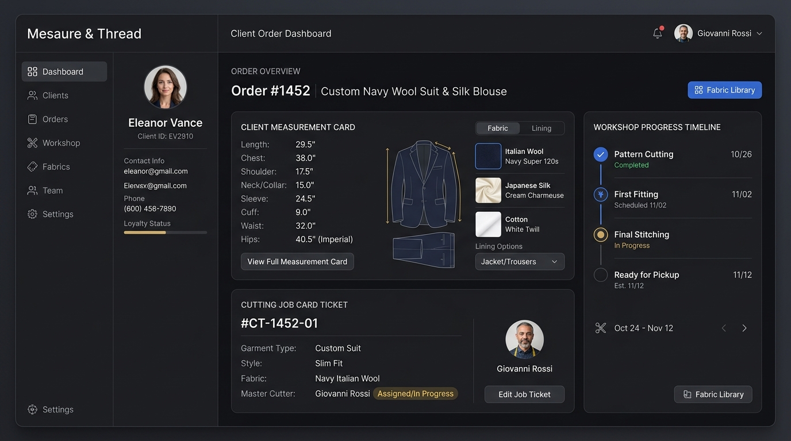The image size is (791, 441).
Task: Click the Team people icon
Action: (x=32, y=190)
